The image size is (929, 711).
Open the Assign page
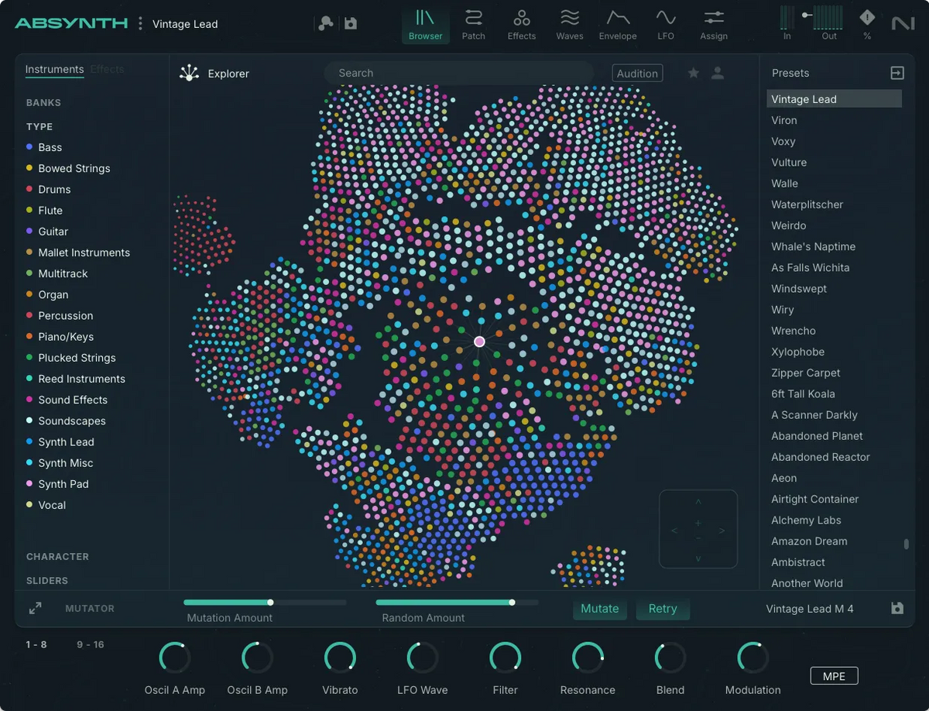[713, 24]
